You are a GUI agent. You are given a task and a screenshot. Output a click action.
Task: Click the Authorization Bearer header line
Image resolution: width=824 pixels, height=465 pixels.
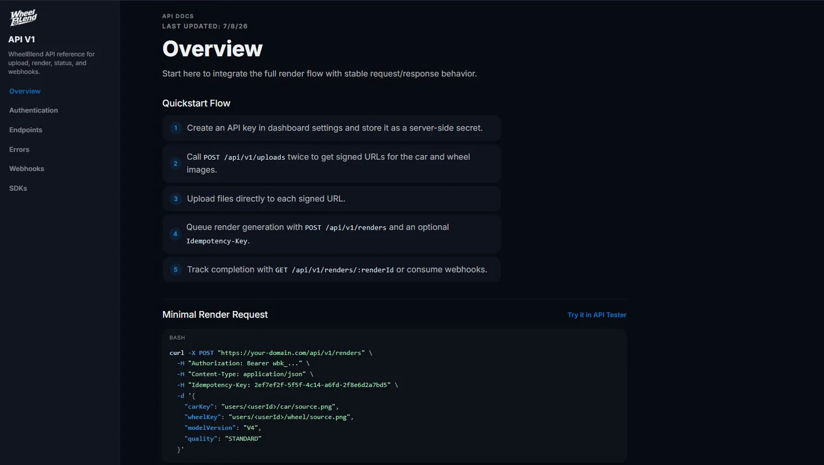pyautogui.click(x=244, y=363)
